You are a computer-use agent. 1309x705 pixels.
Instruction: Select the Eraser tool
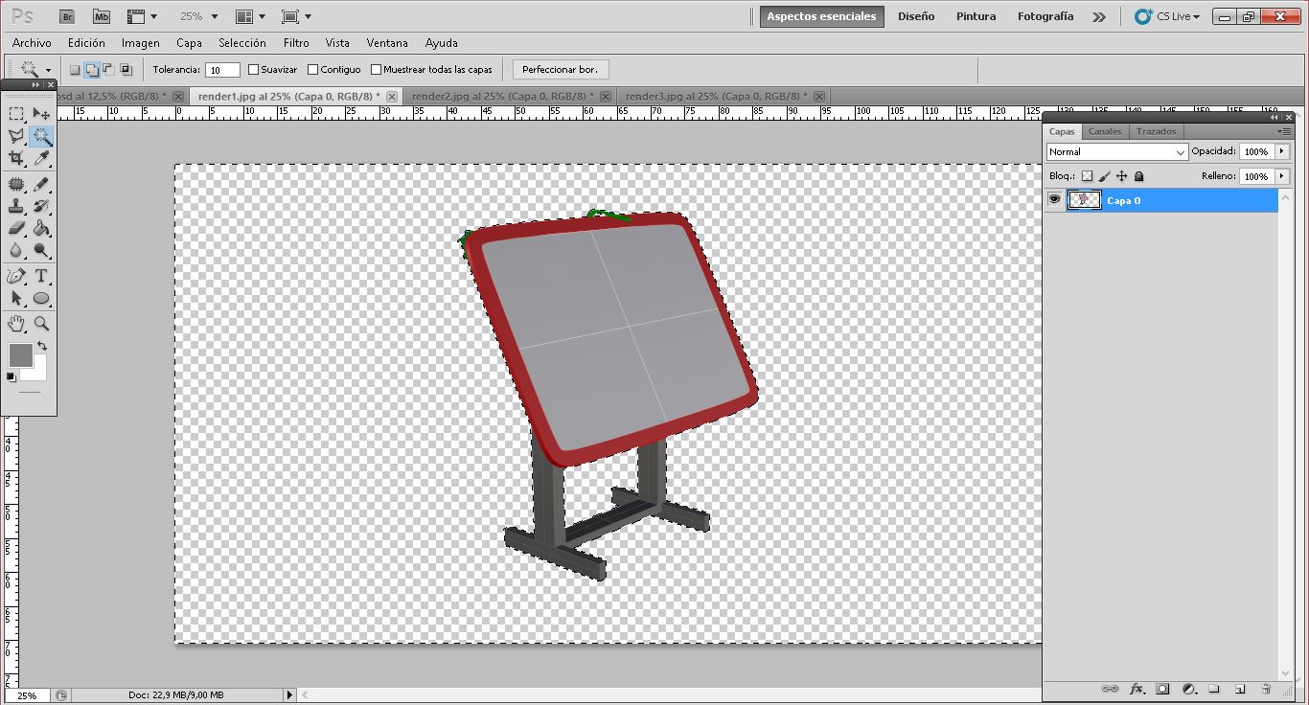(16, 228)
